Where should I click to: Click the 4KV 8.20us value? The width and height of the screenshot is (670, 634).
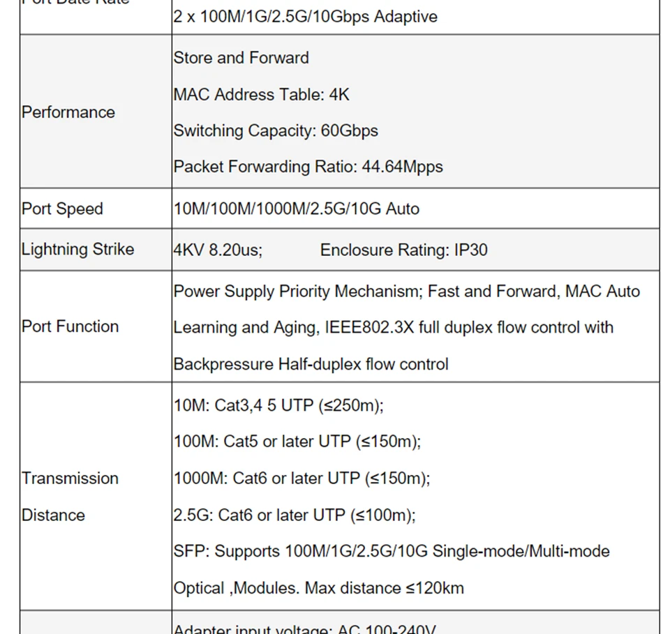[x=218, y=250]
